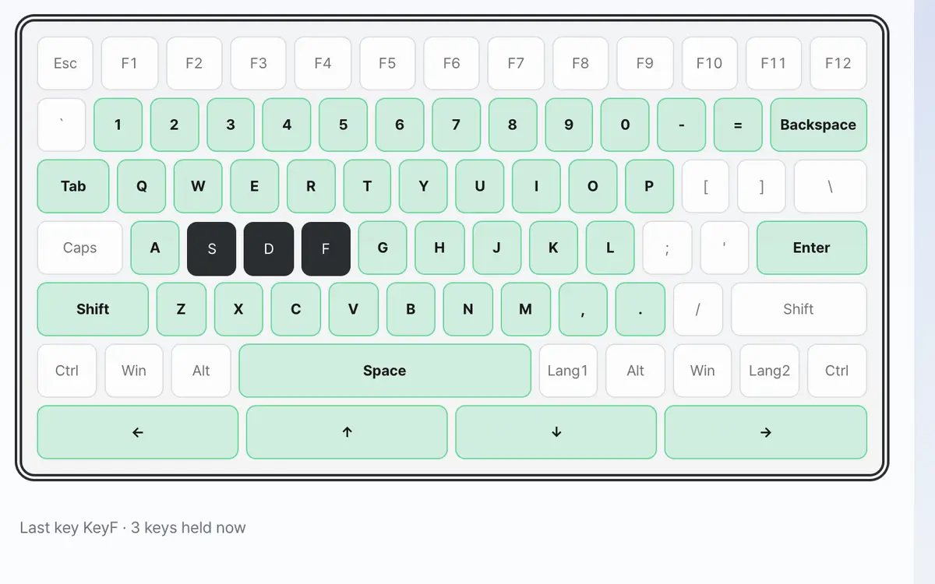The width and height of the screenshot is (935, 584).
Task: Click the minus key
Action: 682,125
